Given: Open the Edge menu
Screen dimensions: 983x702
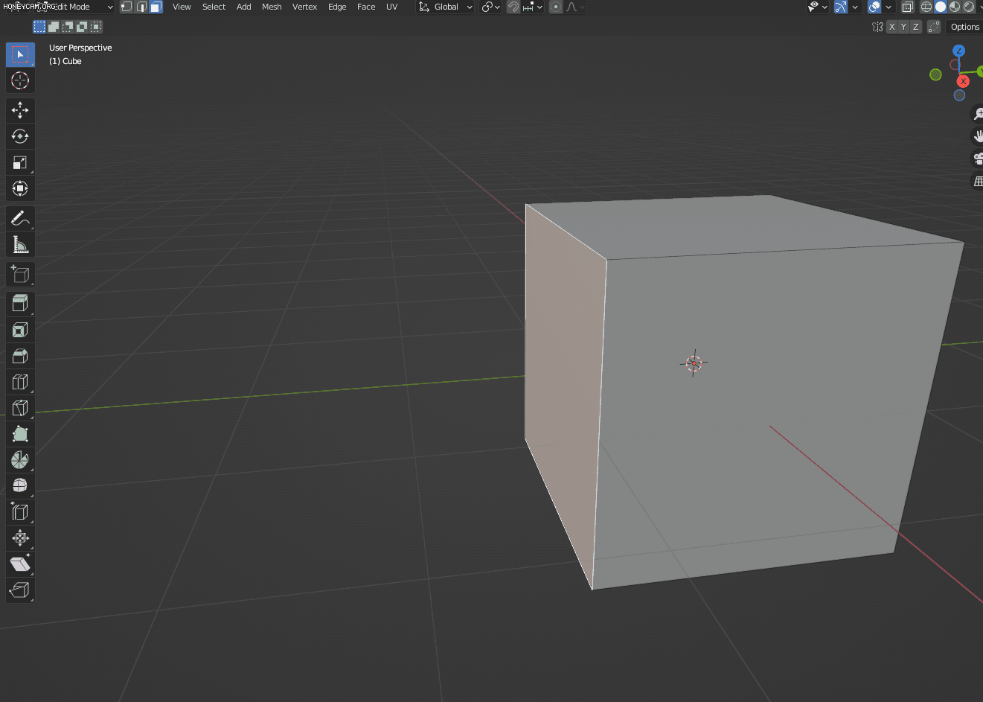Looking at the screenshot, I should [x=337, y=7].
